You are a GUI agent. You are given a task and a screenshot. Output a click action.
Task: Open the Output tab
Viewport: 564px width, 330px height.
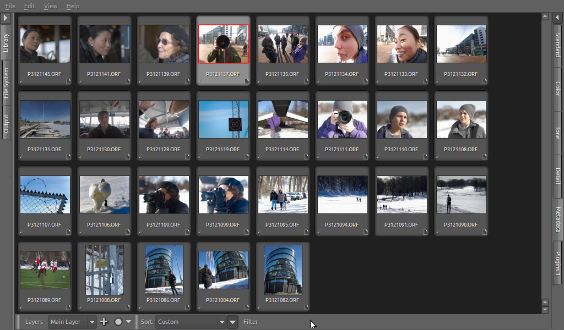[6, 124]
